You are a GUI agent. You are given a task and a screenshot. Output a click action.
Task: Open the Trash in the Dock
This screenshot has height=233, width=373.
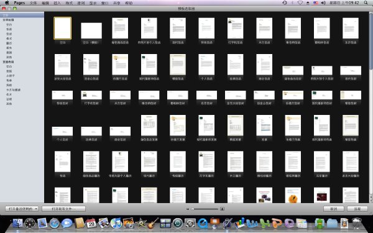click(x=357, y=223)
